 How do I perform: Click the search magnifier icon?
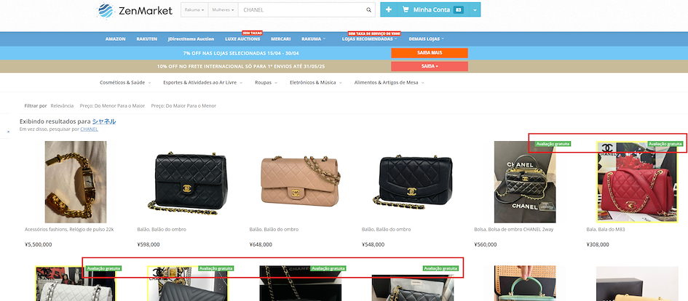[x=369, y=9]
